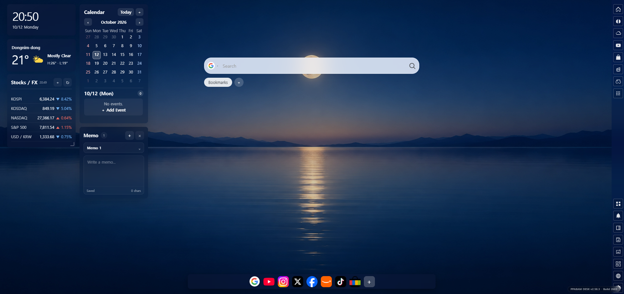Jump to Today in the calendar
This screenshot has width=624, height=294.
(x=126, y=12)
